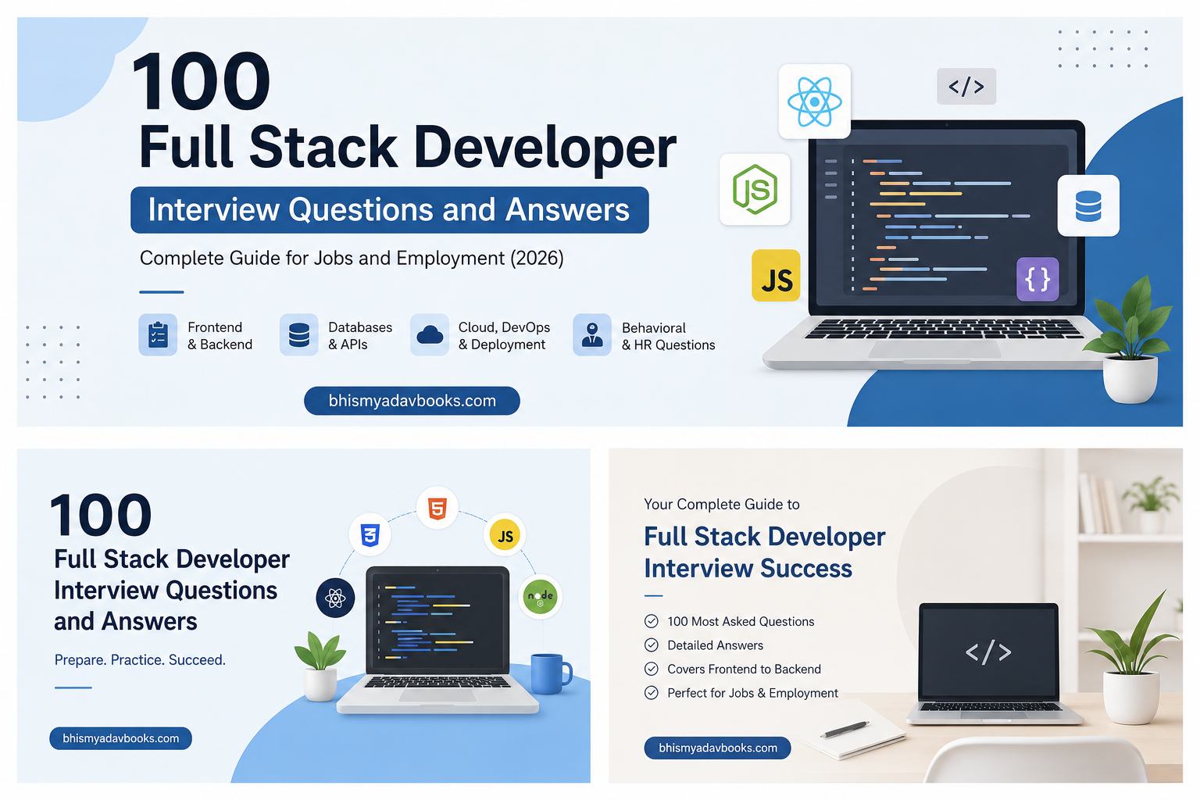
Task: Click the purple curly braces icon on laptop
Action: pyautogui.click(x=1037, y=279)
